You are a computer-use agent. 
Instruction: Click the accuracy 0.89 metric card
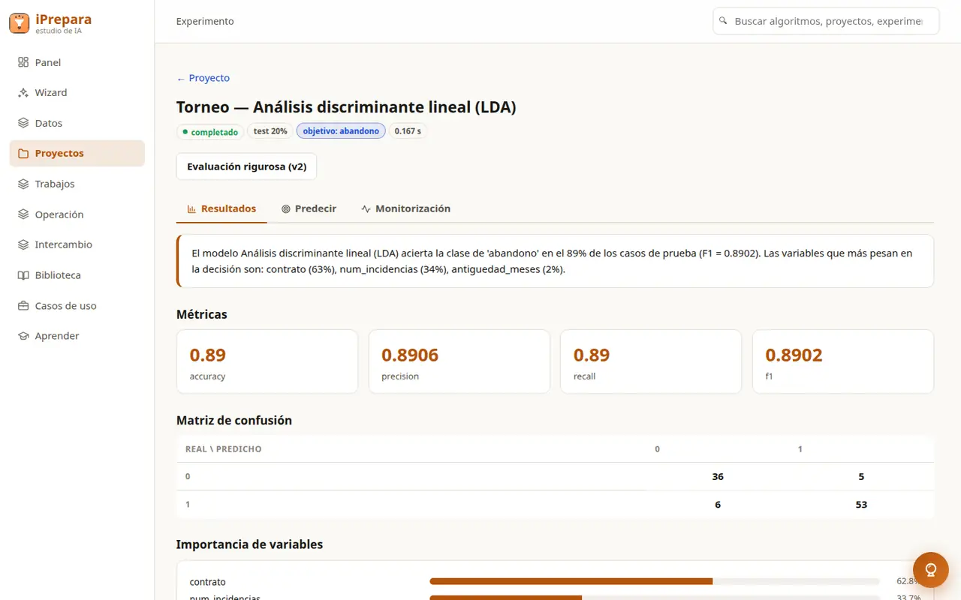(x=267, y=361)
